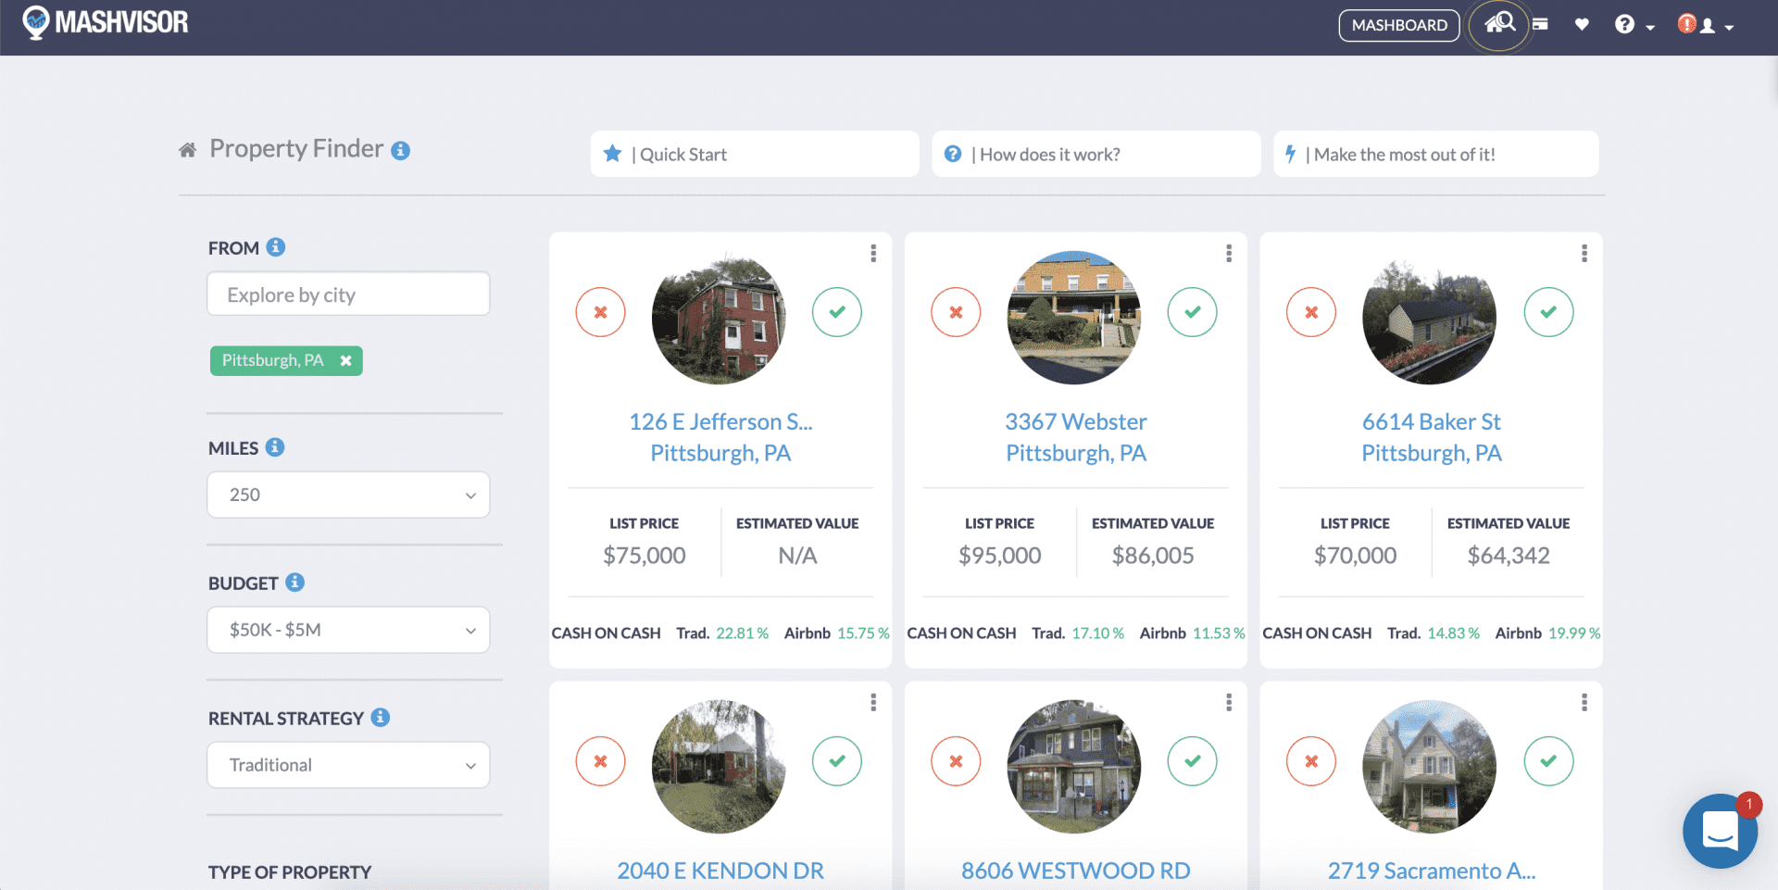
Task: Open the property search icon in header
Action: click(x=1499, y=24)
